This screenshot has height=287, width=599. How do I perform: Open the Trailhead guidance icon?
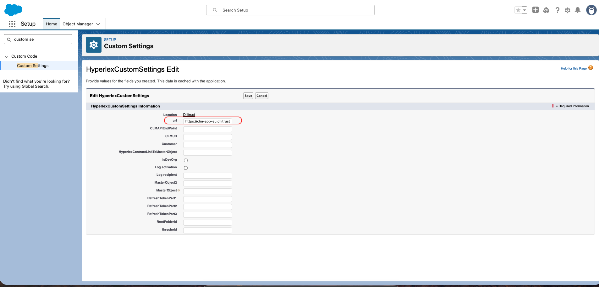546,10
